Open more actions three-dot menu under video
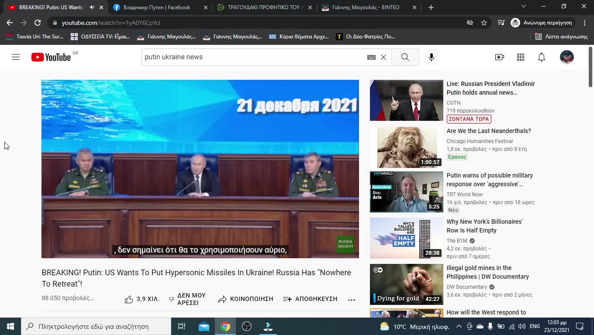 (x=352, y=300)
